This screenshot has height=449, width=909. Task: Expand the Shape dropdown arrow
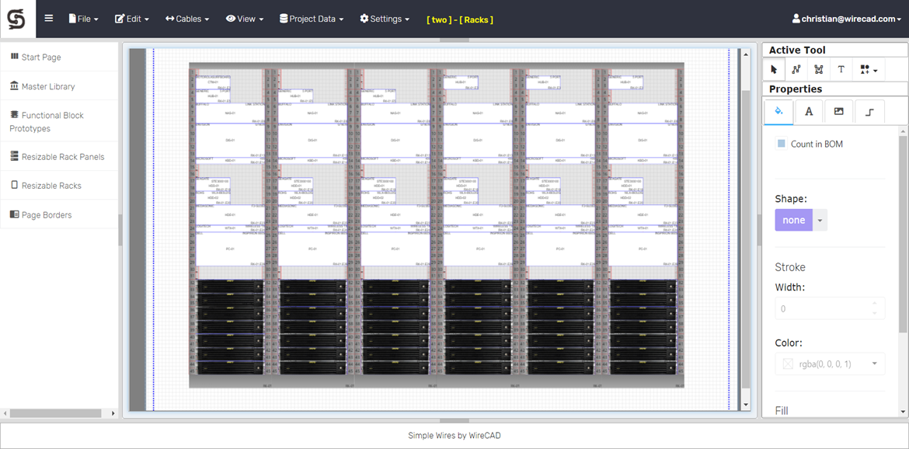820,220
